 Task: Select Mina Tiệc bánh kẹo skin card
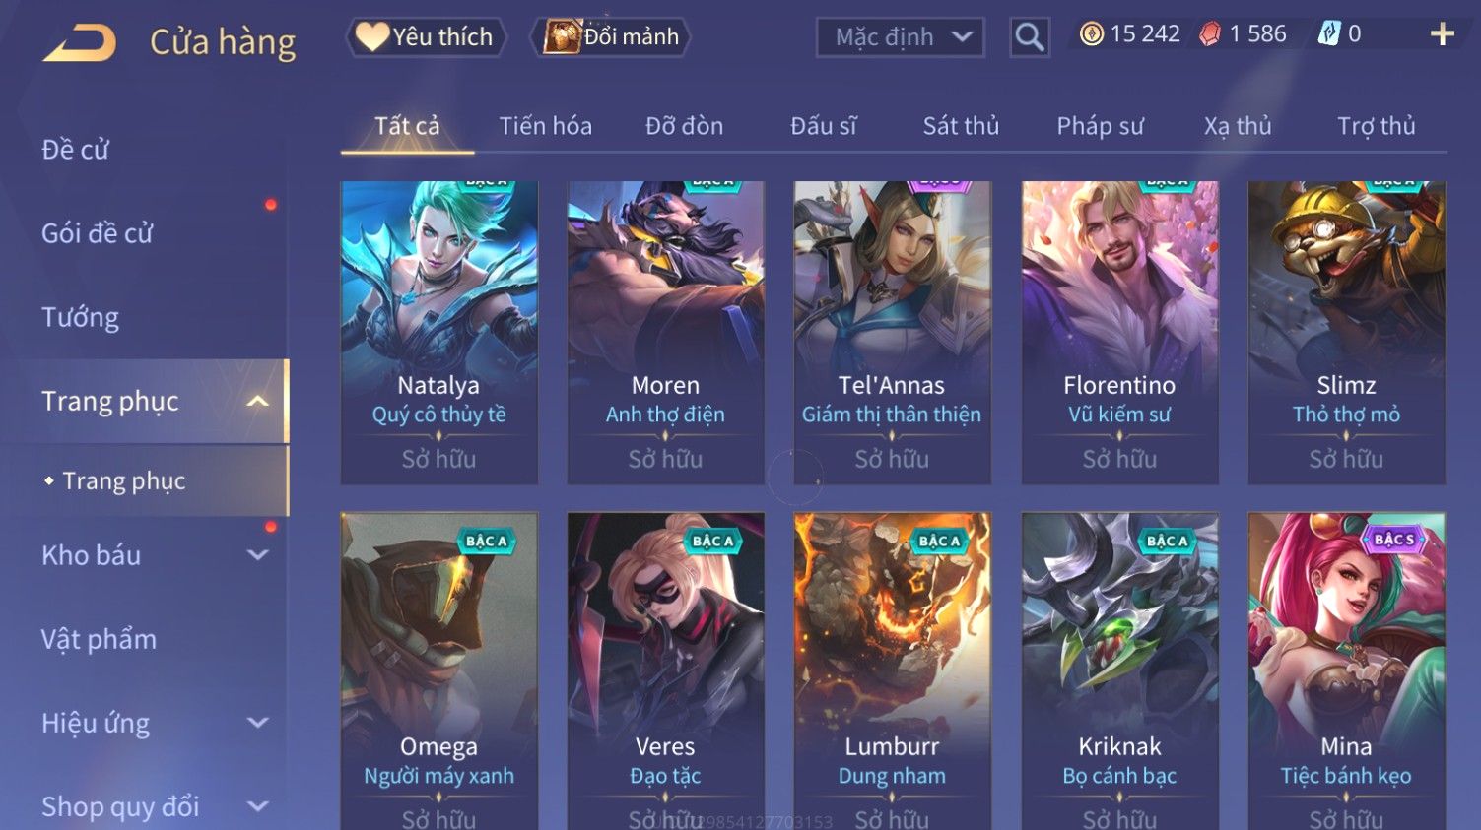[x=1347, y=671]
